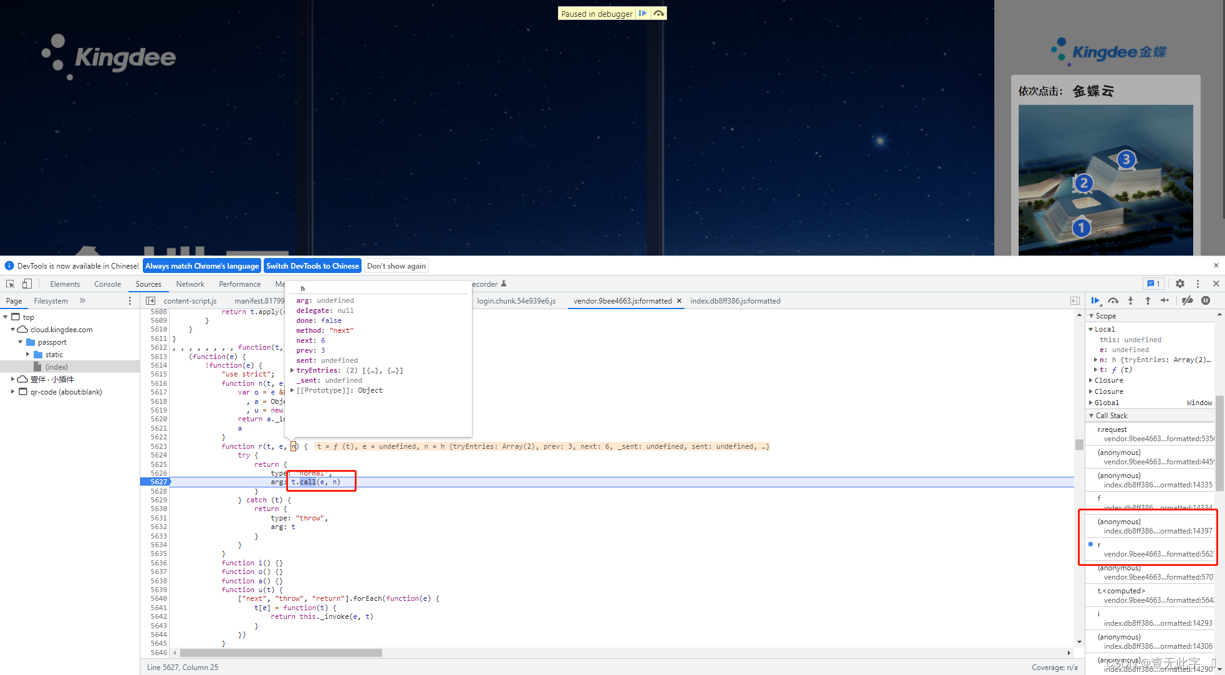Select the passport folder icon
Viewport: 1225px width, 675px height.
click(x=31, y=342)
